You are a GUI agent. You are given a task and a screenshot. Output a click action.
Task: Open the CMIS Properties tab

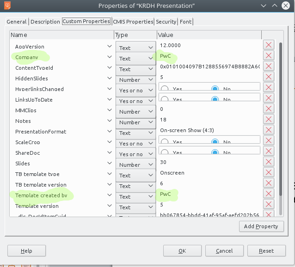pyautogui.click(x=133, y=22)
